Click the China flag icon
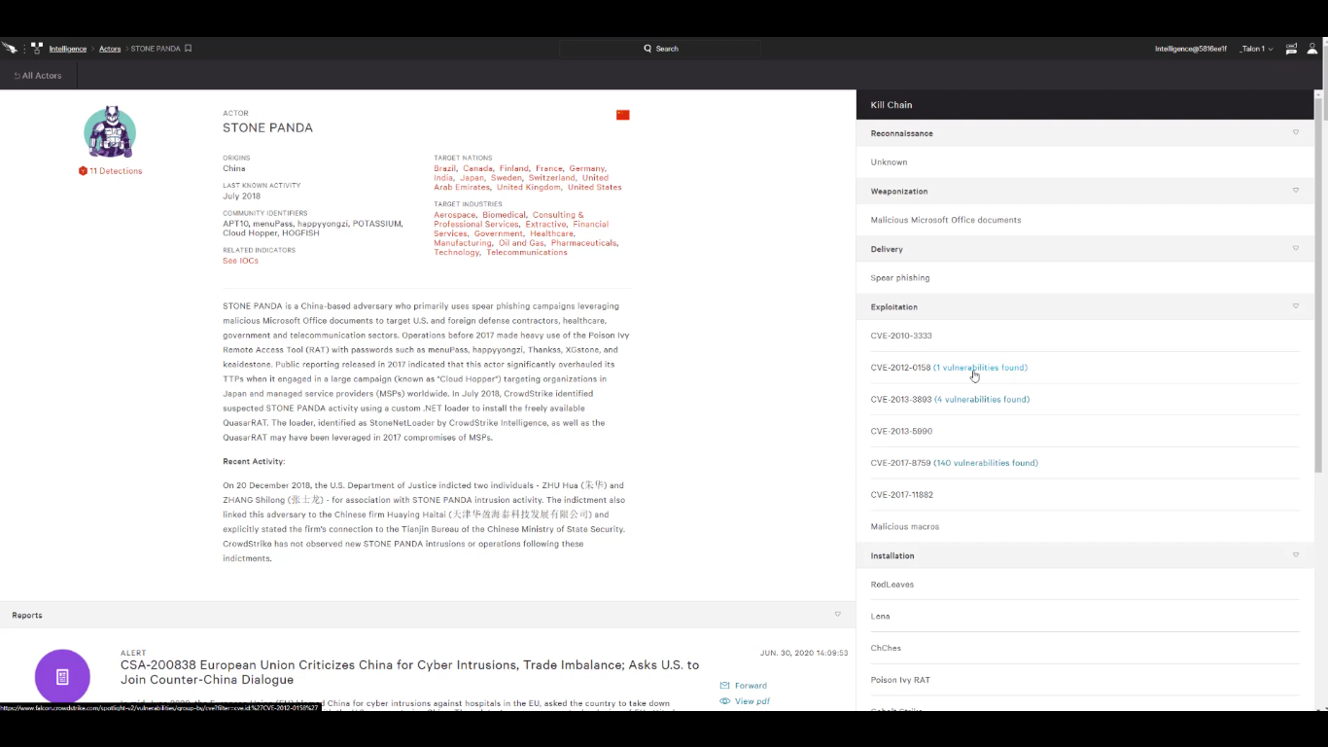 click(x=623, y=115)
